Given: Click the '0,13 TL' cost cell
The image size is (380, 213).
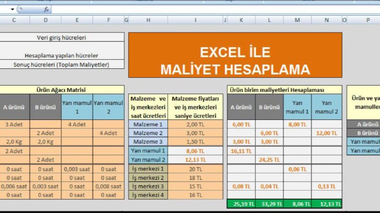Looking at the screenshot, I should tap(327, 186).
